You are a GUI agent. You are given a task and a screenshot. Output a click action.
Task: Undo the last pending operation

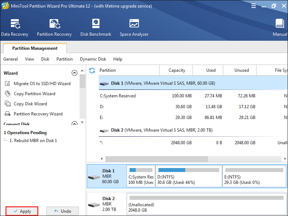pos(62,211)
